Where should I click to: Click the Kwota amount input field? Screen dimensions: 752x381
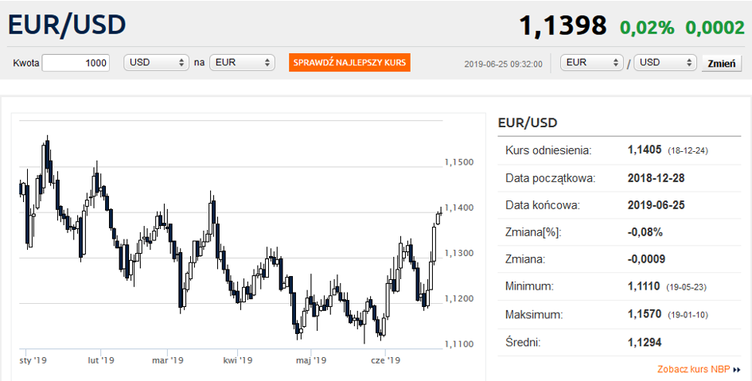pyautogui.click(x=76, y=63)
